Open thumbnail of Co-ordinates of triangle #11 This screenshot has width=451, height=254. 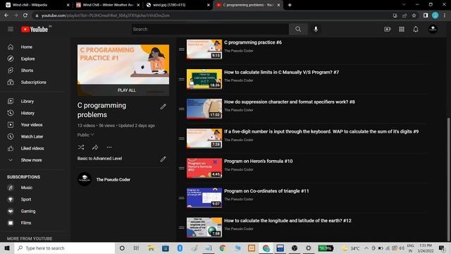pyautogui.click(x=204, y=198)
